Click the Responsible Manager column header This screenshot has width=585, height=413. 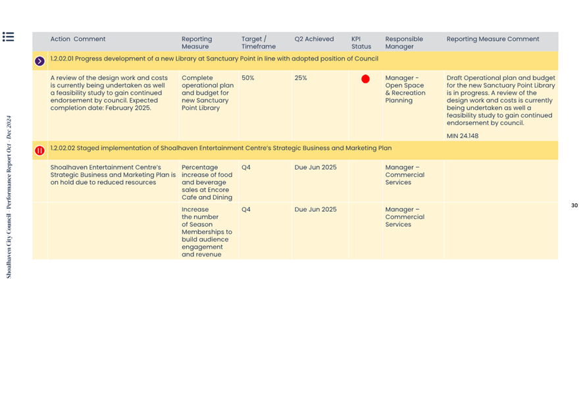pyautogui.click(x=404, y=43)
